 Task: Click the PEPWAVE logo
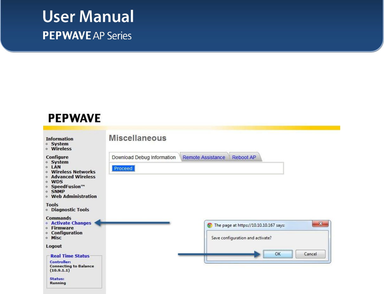pyautogui.click(x=74, y=118)
